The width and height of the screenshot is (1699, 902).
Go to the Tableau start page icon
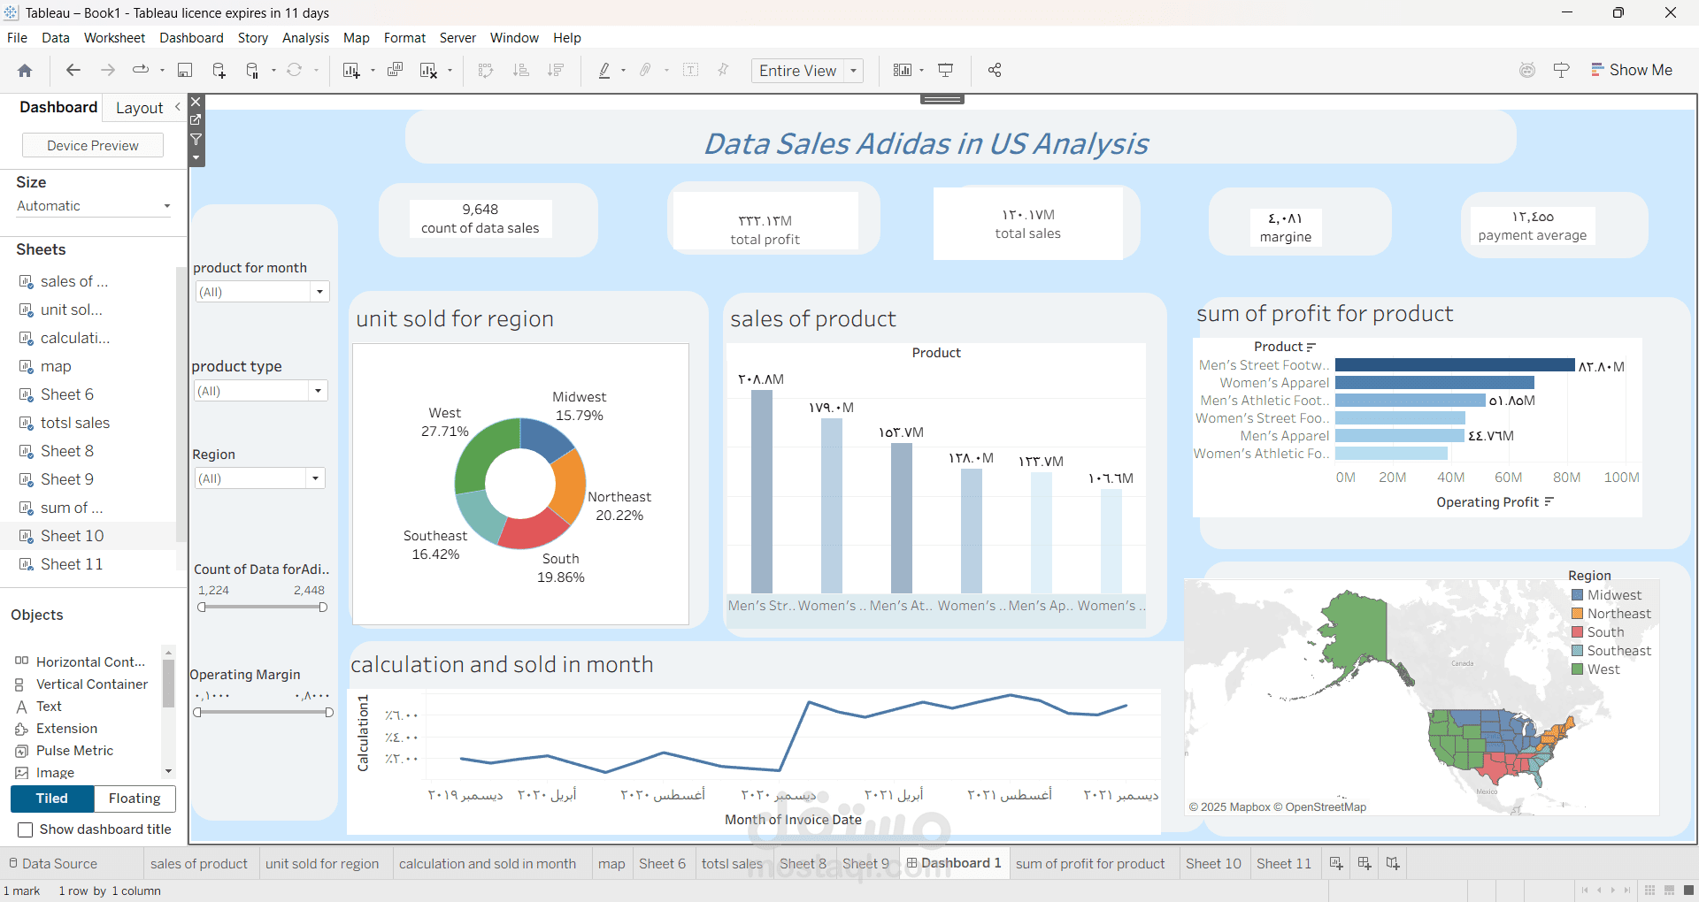(25, 71)
